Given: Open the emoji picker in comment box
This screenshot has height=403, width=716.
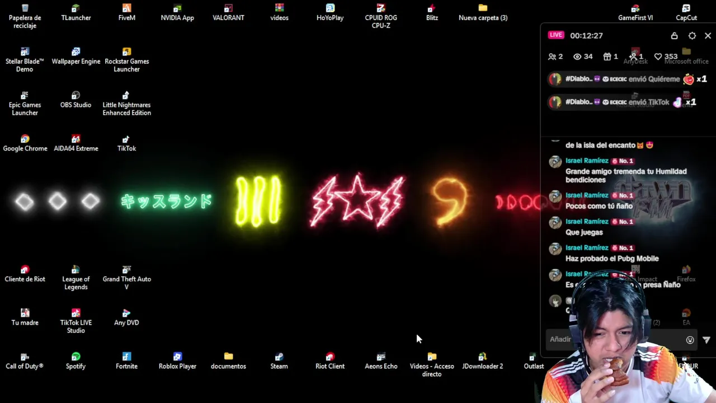Looking at the screenshot, I should pos(690,340).
